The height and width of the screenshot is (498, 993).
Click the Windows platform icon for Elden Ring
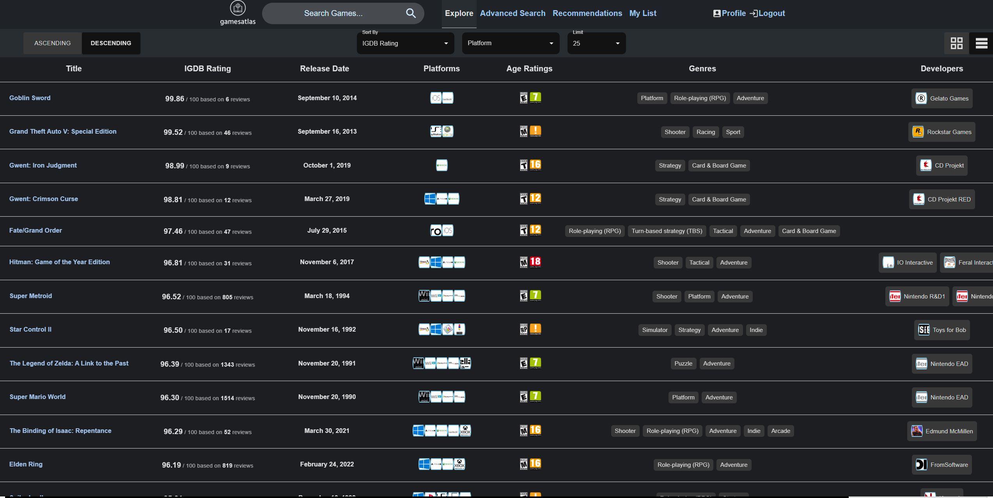coord(424,464)
